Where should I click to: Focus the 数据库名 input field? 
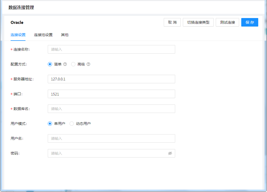click(x=111, y=109)
